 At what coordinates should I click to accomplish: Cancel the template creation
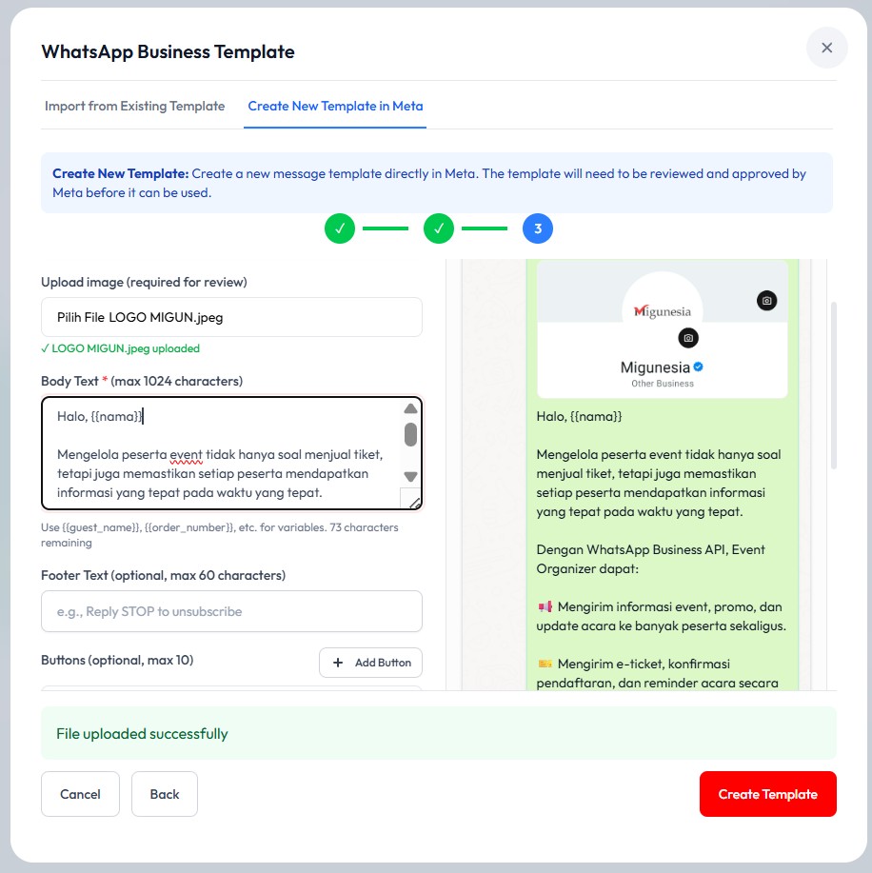coord(80,794)
